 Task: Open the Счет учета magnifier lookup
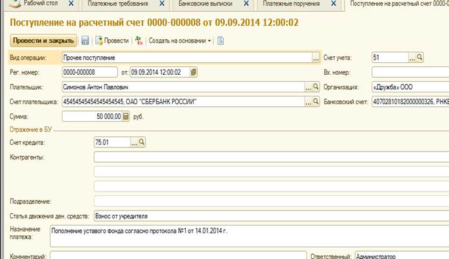point(420,58)
